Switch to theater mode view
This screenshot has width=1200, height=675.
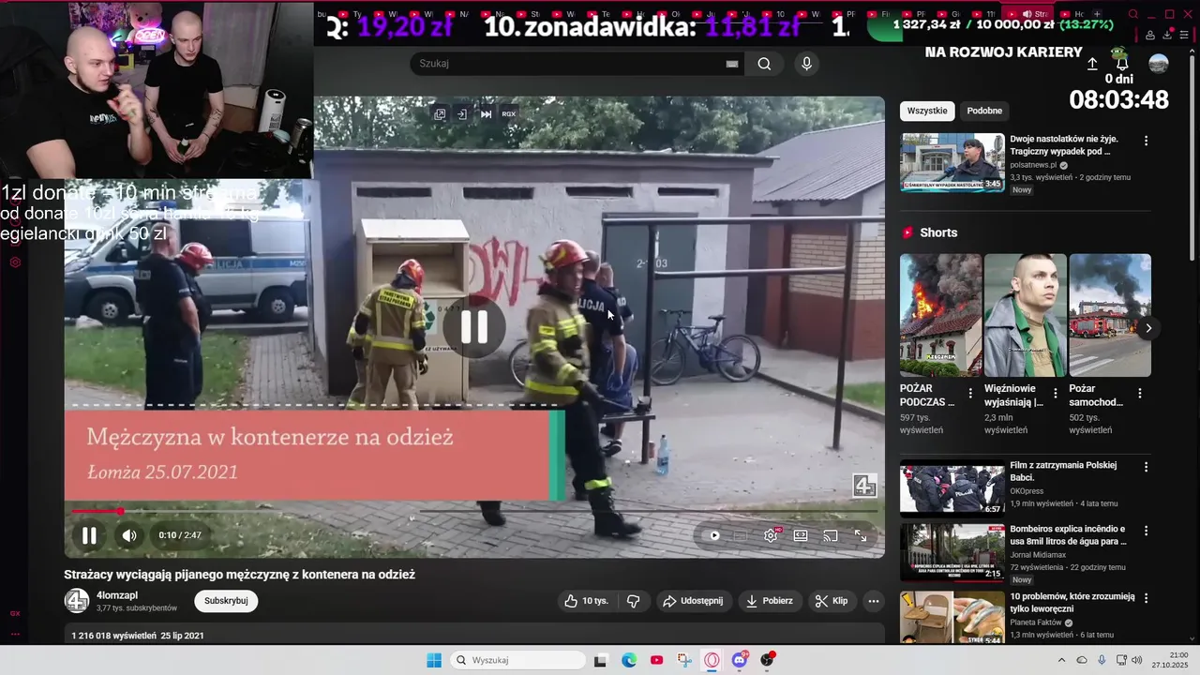(801, 535)
